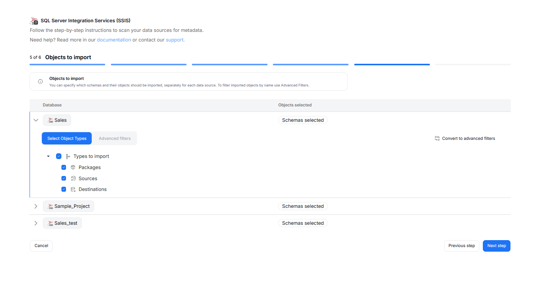Screen dimensions: 550x287
Task: Click the fifth progress bar segment
Action: pos(391,65)
